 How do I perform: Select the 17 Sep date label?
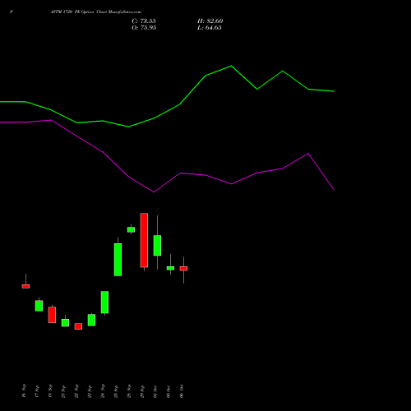[x=37, y=390]
